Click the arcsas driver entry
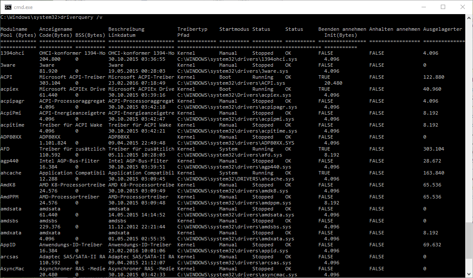The image size is (473, 278). tap(9, 256)
